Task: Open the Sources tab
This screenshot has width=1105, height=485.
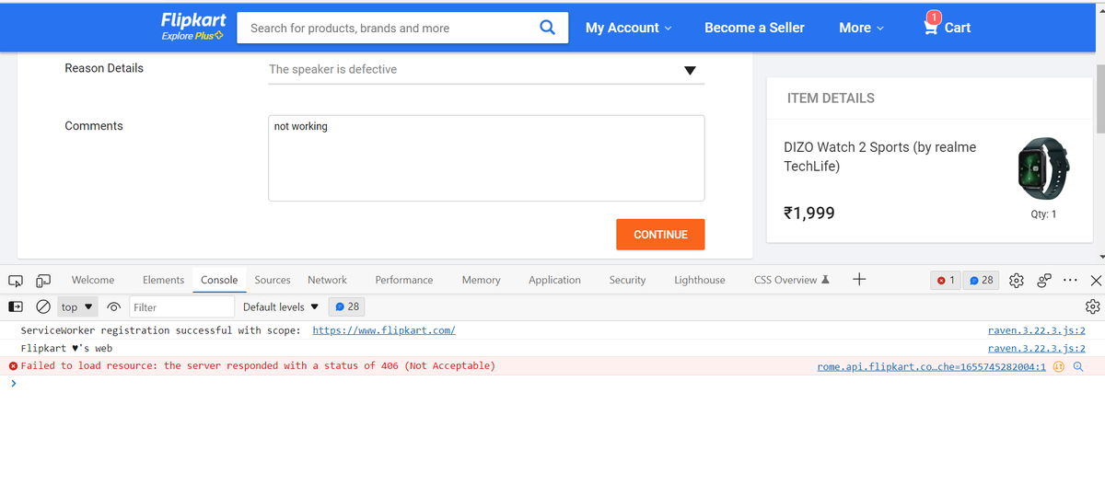Action: tap(273, 280)
